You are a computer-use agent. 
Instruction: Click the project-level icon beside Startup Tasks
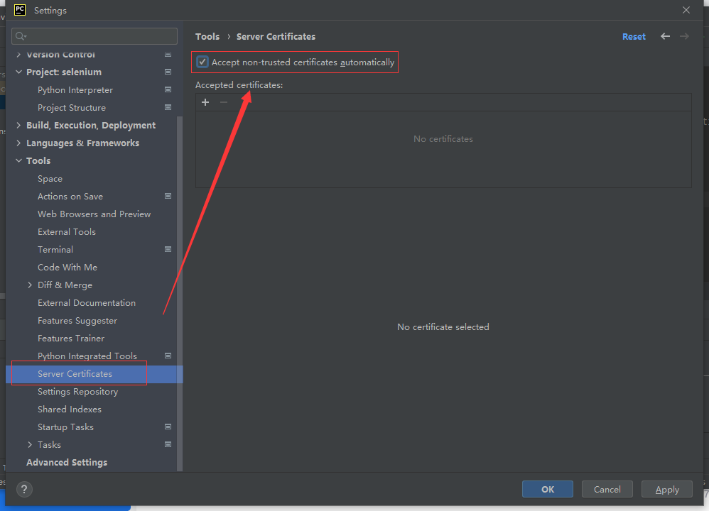click(168, 427)
